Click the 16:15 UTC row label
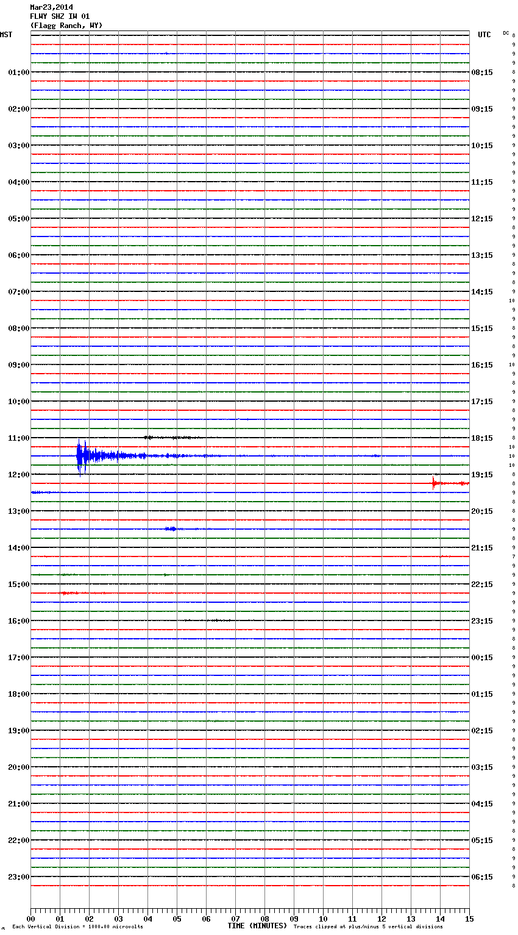This screenshot has width=518, height=935. pyautogui.click(x=482, y=364)
